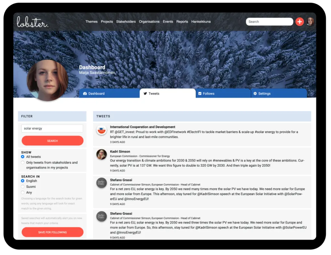Open Kadri Simson's avatar photo
Image resolution: width=331 pixels, height=255 pixels.
[101, 155]
